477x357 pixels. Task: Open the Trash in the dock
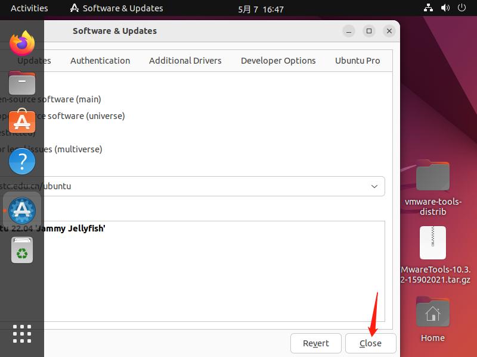(x=22, y=250)
